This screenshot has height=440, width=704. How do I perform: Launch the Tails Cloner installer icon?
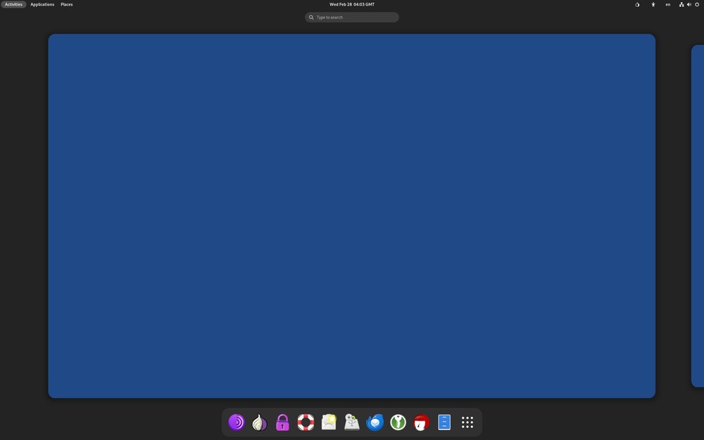coord(352,422)
